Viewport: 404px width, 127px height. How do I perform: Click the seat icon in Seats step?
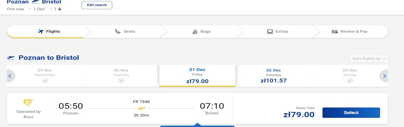click(118, 32)
